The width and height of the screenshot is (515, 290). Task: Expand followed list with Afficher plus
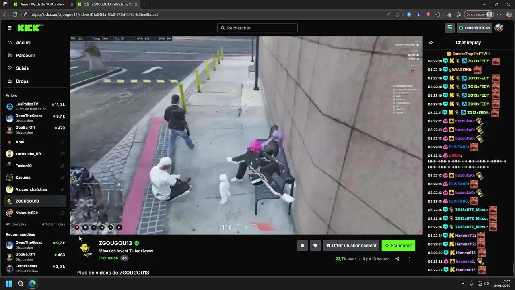point(16,224)
